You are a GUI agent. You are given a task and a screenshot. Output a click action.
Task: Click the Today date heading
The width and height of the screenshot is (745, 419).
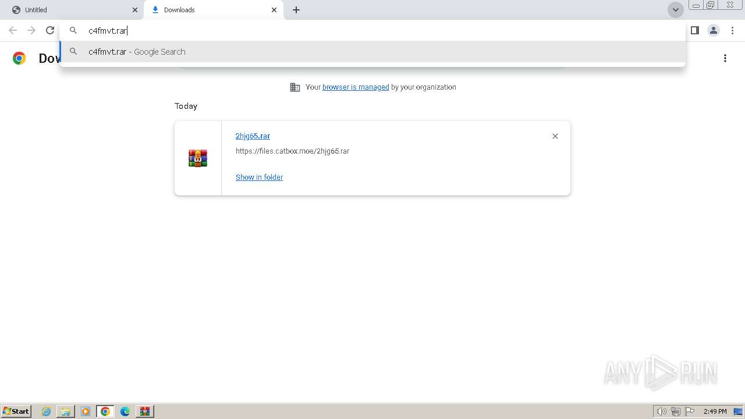186,106
